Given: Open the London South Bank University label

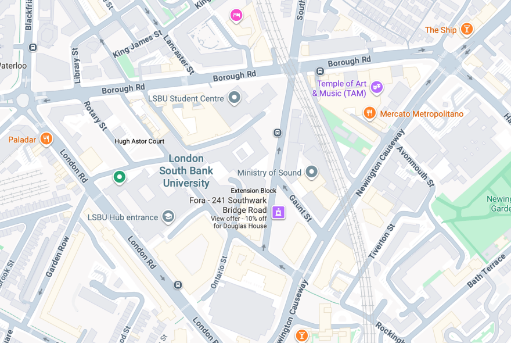Looking at the screenshot, I should [186, 171].
